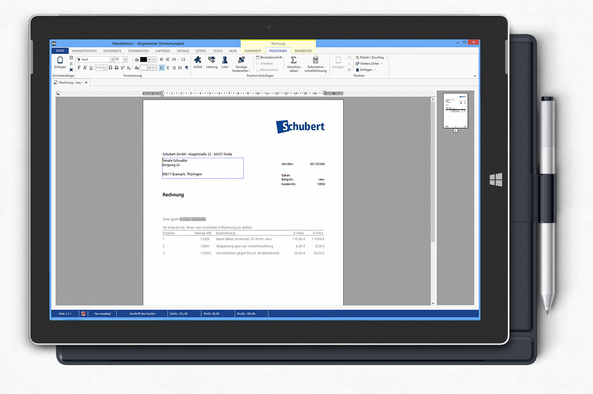Collapse the ribbon with the chevron
The width and height of the screenshot is (593, 394).
click(475, 76)
